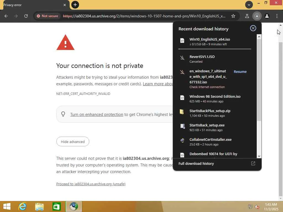Open StartIsBackPlus_setup.zip download

pos(215,113)
